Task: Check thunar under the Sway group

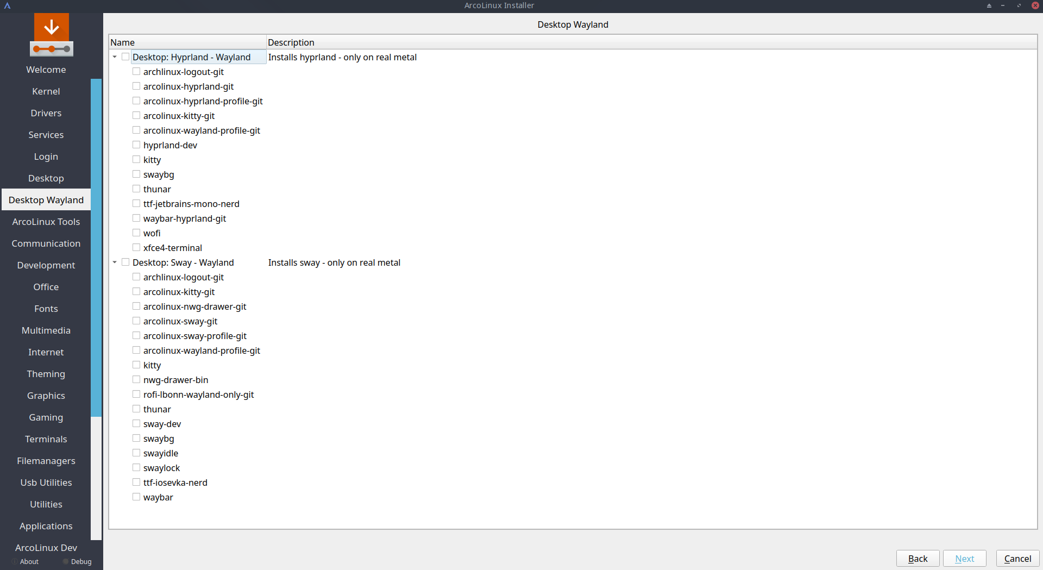Action: tap(136, 409)
